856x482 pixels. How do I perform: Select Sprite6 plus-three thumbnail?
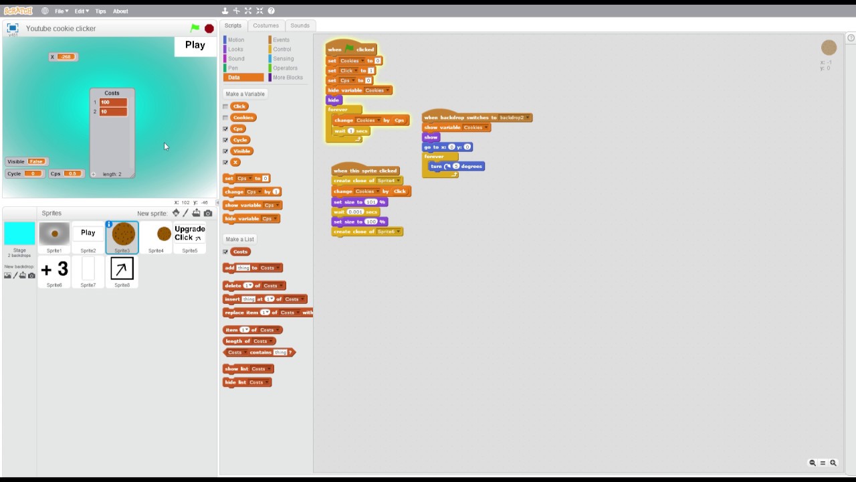pos(54,272)
